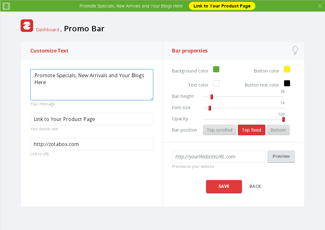Image resolution: width=325 pixels, height=230 pixels.
Task: Open the Button color yellow swatch
Action: pos(287,69)
